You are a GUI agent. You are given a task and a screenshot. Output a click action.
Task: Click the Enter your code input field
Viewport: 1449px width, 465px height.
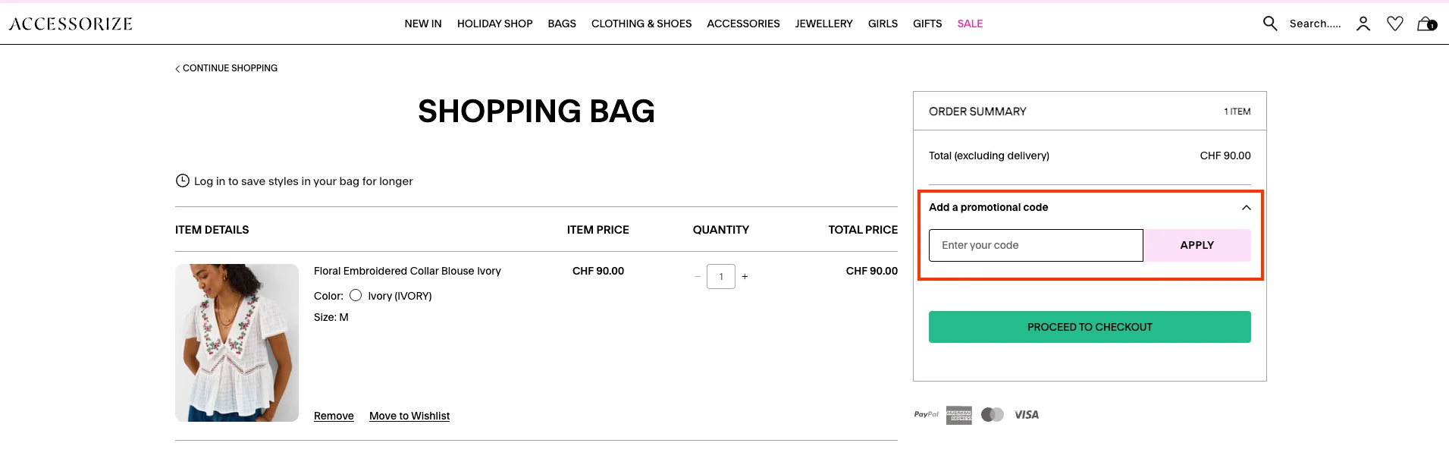1034,245
